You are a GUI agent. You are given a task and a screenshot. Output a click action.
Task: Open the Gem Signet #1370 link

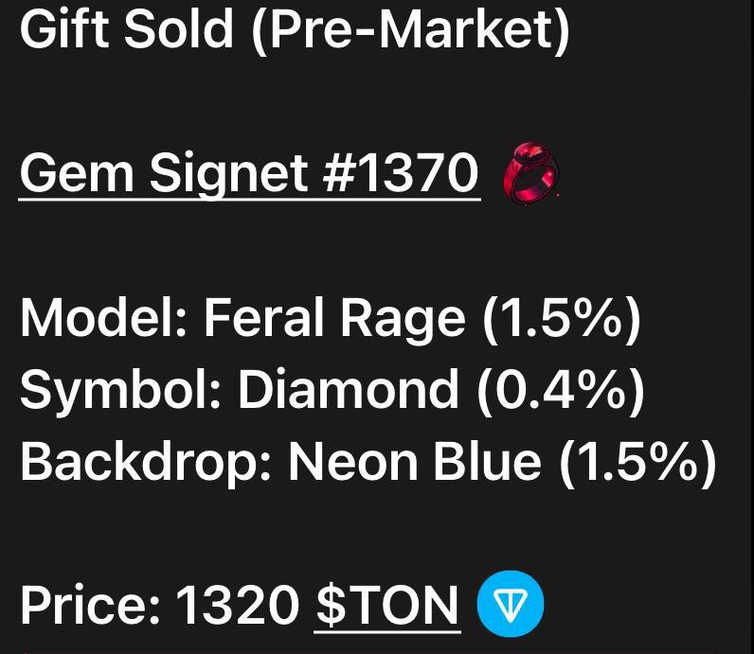[249, 173]
